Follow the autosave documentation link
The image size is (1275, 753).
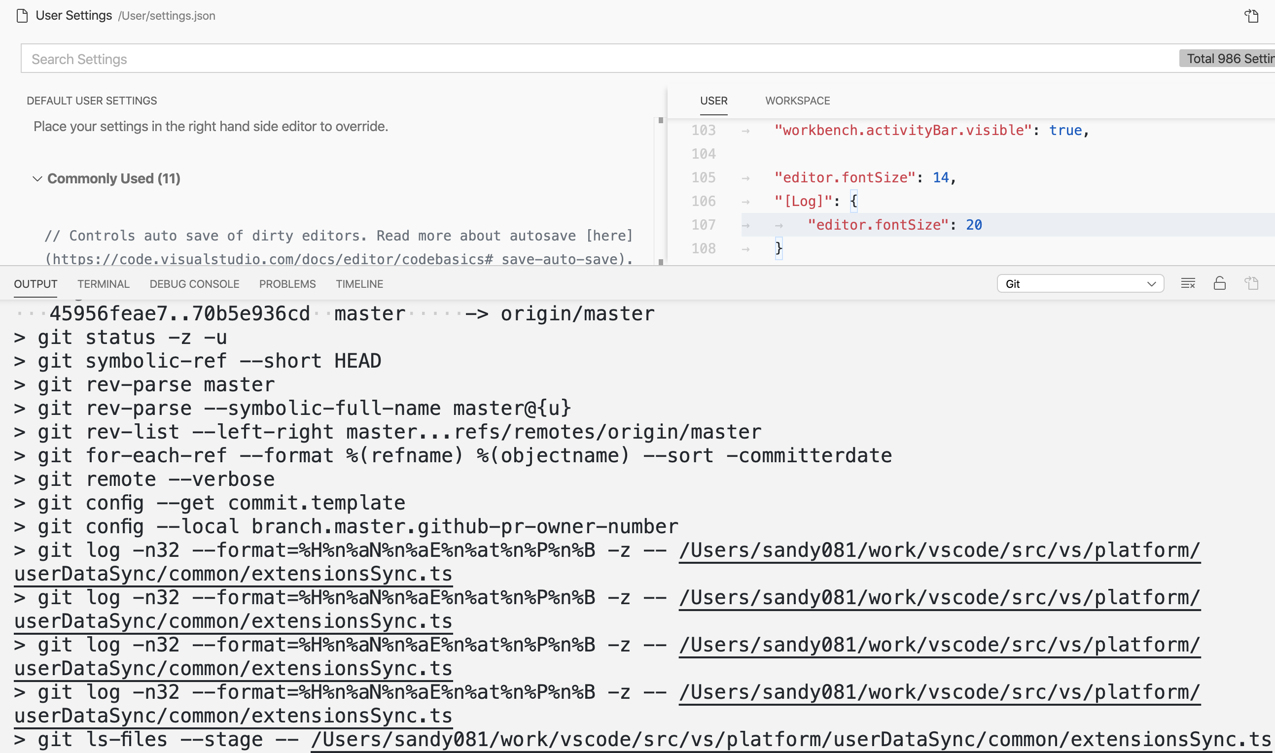[x=609, y=235]
